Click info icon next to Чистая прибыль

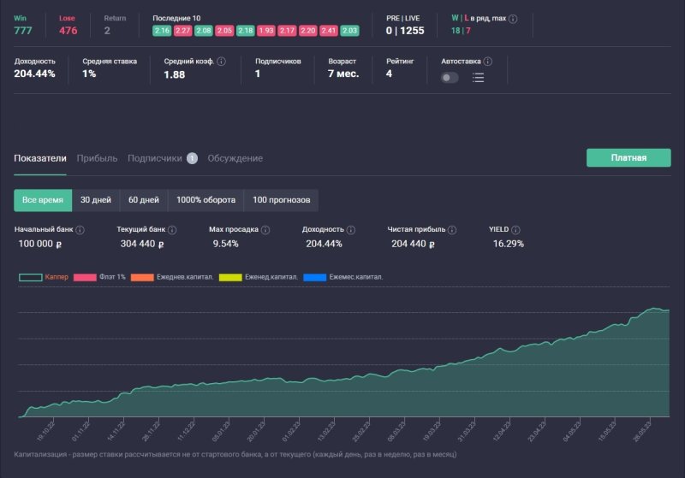click(x=454, y=230)
